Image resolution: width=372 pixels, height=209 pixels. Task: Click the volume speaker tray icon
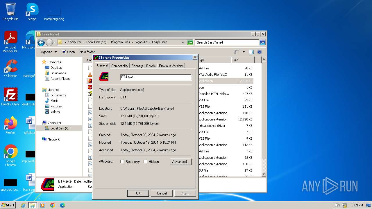pyautogui.click(x=337, y=205)
